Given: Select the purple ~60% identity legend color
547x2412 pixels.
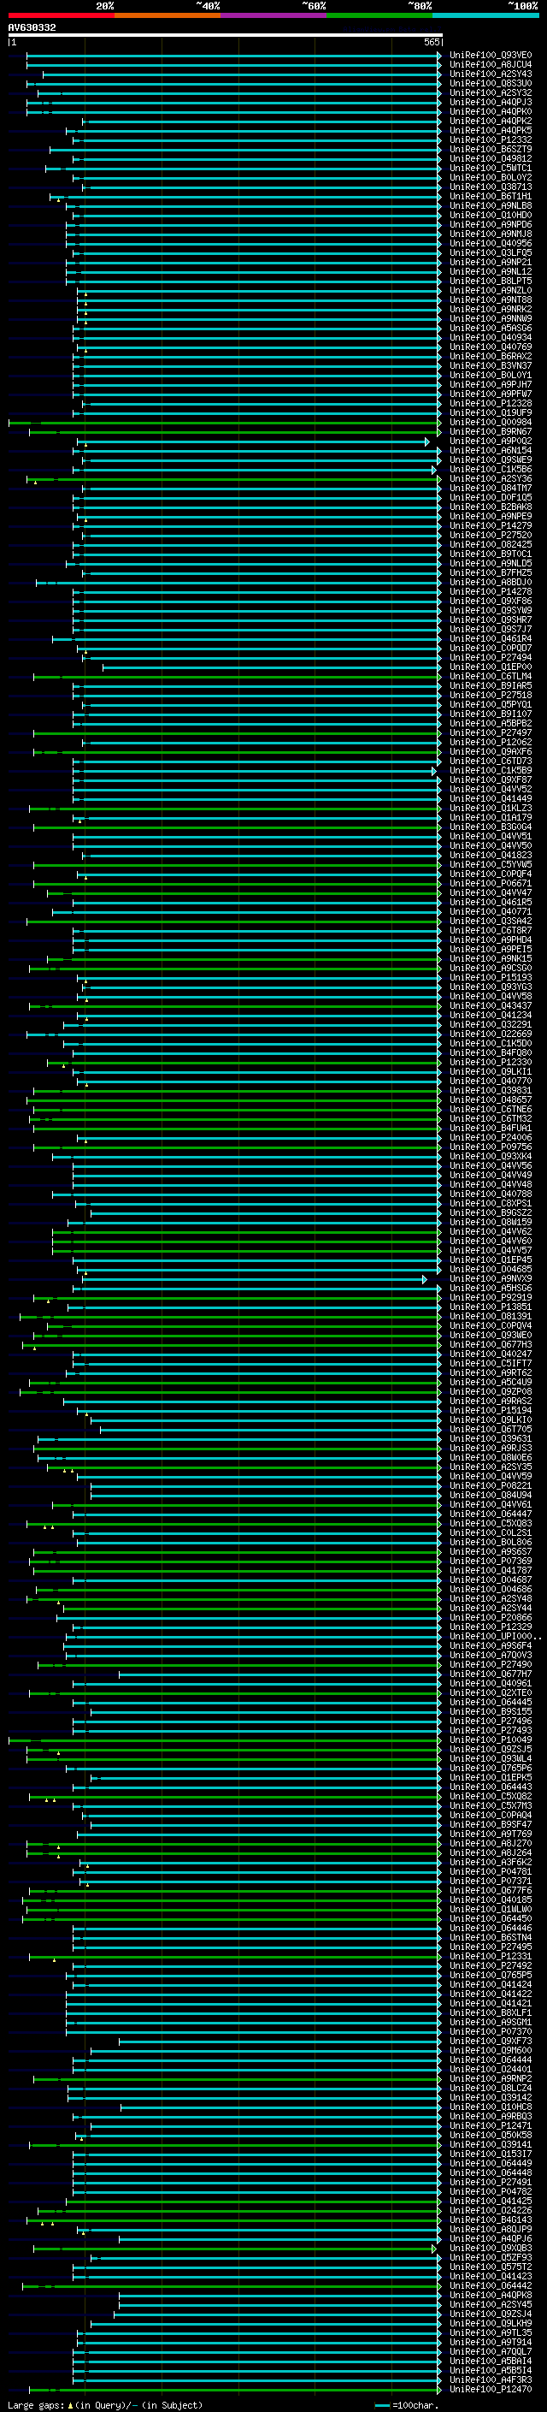Looking at the screenshot, I should click(273, 15).
